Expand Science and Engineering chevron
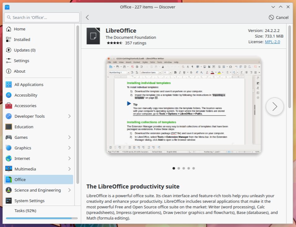Screen dimensions: 296x227 click(69, 190)
